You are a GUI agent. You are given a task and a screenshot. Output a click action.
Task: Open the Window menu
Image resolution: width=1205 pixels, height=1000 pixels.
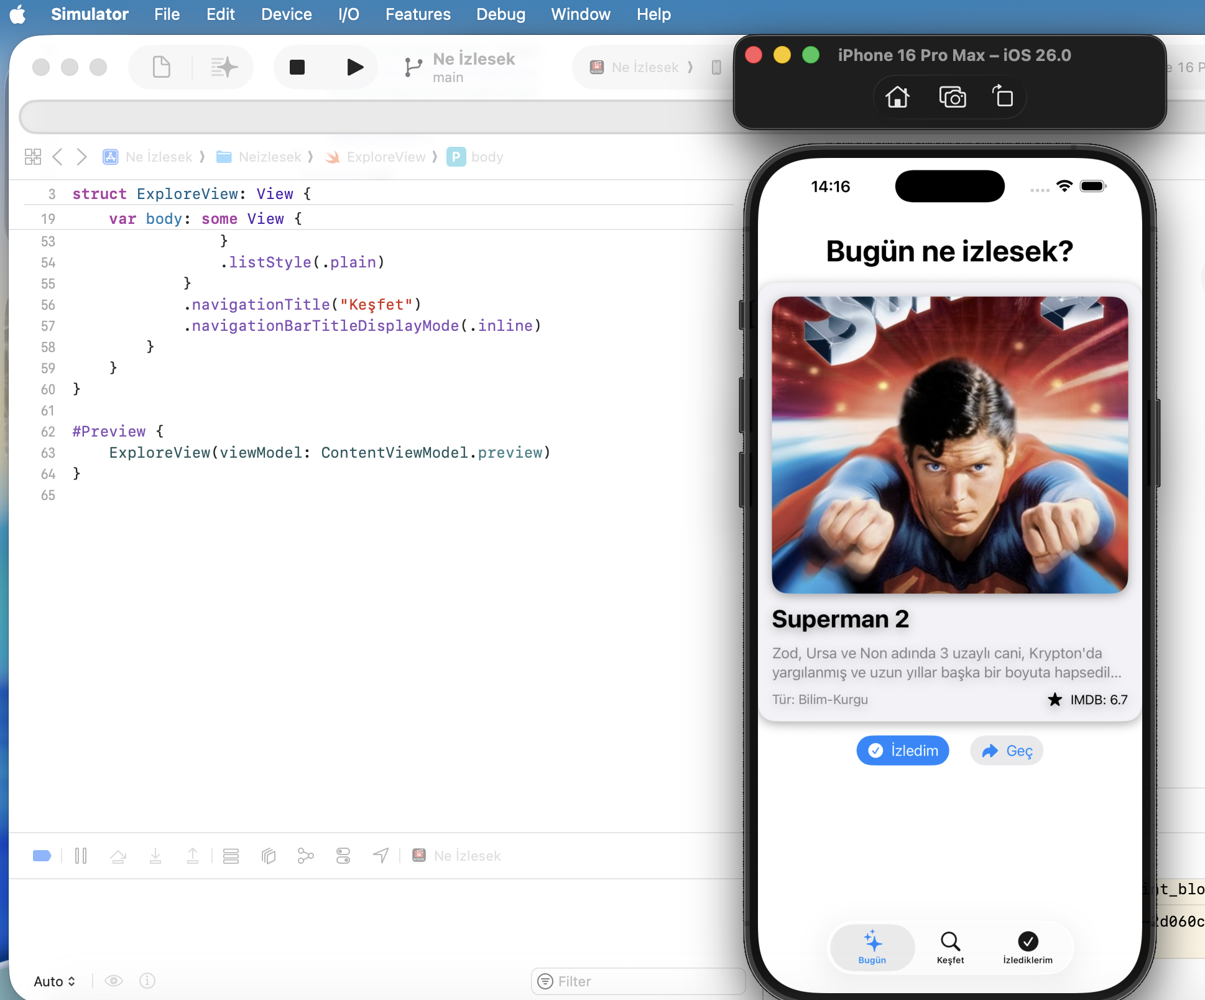coord(581,14)
